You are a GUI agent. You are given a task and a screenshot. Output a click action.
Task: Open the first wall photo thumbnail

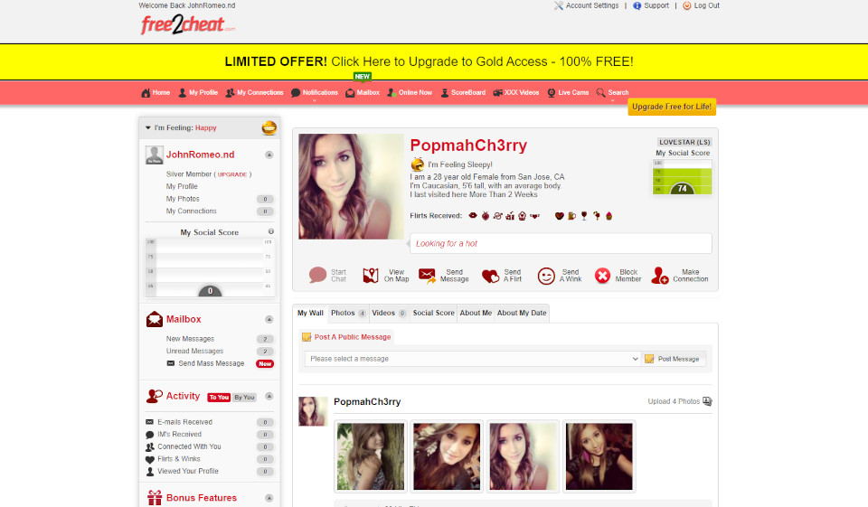(x=370, y=456)
